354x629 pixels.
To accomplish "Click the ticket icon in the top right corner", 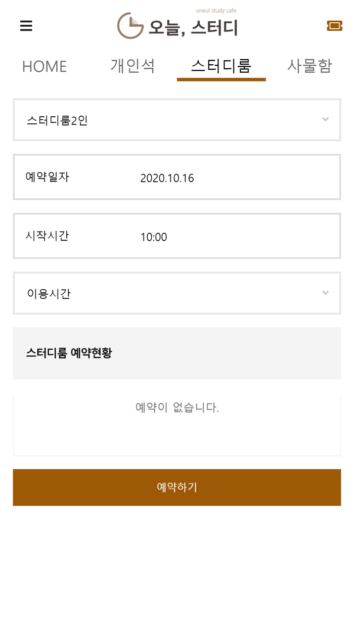I will pos(334,26).
